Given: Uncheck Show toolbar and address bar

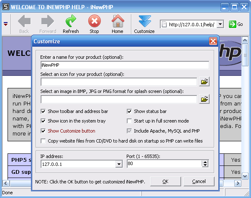Looking at the screenshot, I should coord(44,111).
